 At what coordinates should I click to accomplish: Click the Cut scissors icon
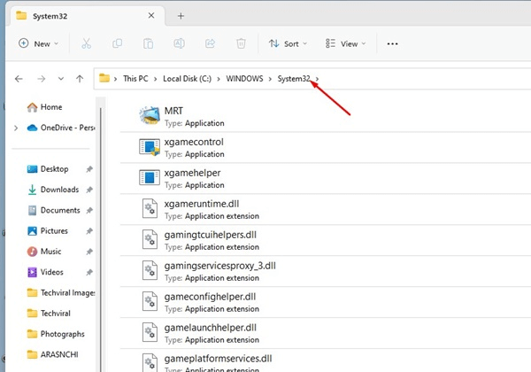pos(86,43)
